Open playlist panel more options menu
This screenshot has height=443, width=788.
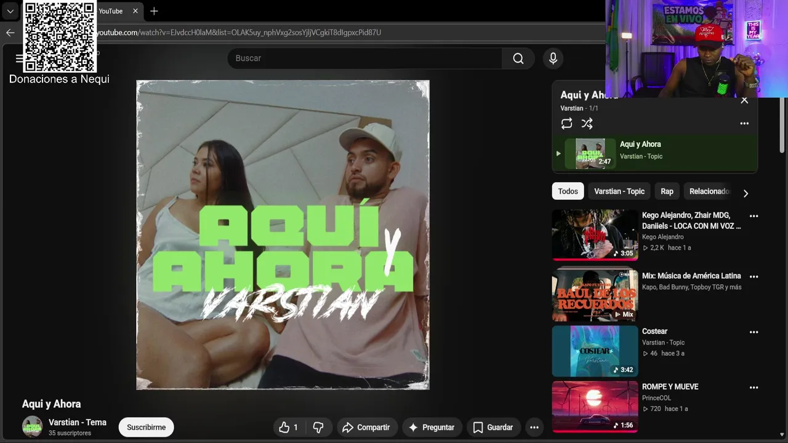(744, 124)
